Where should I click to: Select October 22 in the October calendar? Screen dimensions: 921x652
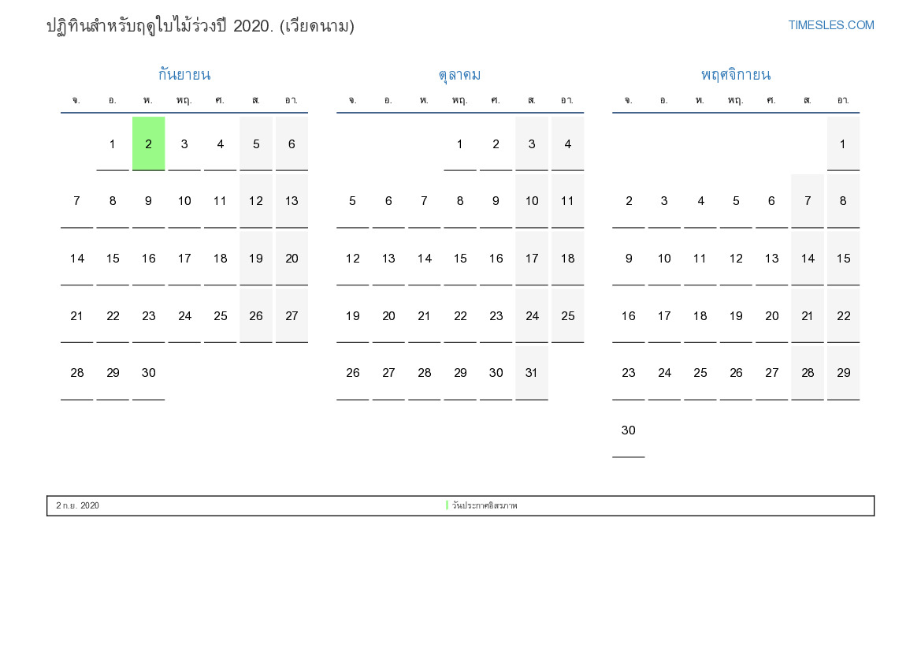pos(460,316)
